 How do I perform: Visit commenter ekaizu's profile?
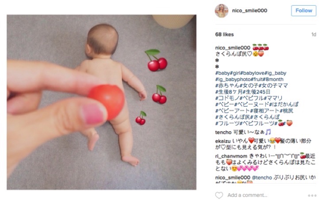tap(223, 141)
